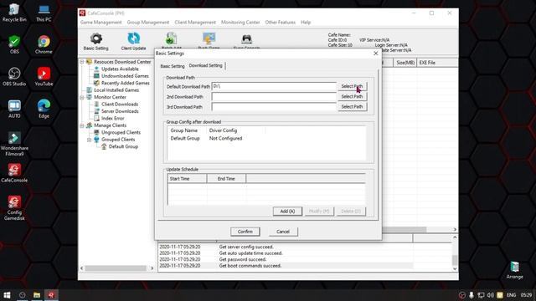Viewport: 536px width, 301px height.
Task: Open the CafeConsole desktop shortcut
Action: [x=14, y=173]
